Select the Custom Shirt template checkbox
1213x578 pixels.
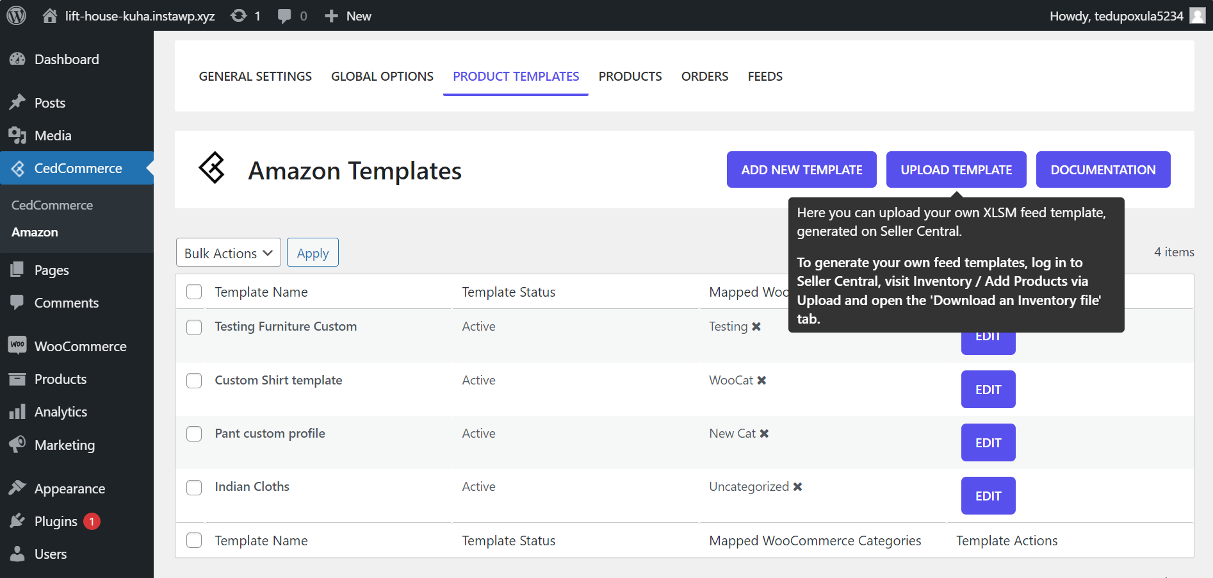[194, 381]
